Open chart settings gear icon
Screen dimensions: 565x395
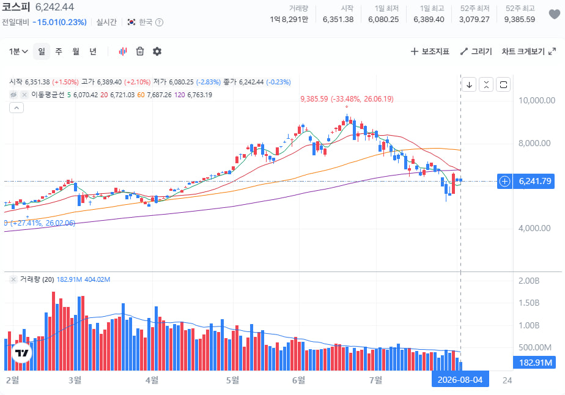(157, 51)
